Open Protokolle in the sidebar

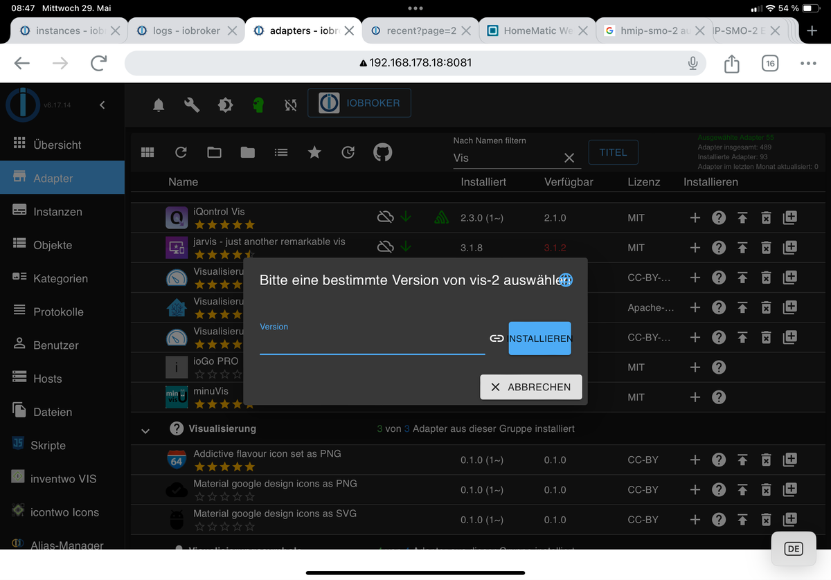click(x=62, y=311)
